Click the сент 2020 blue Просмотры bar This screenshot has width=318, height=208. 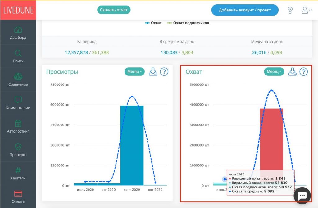coord(132,145)
